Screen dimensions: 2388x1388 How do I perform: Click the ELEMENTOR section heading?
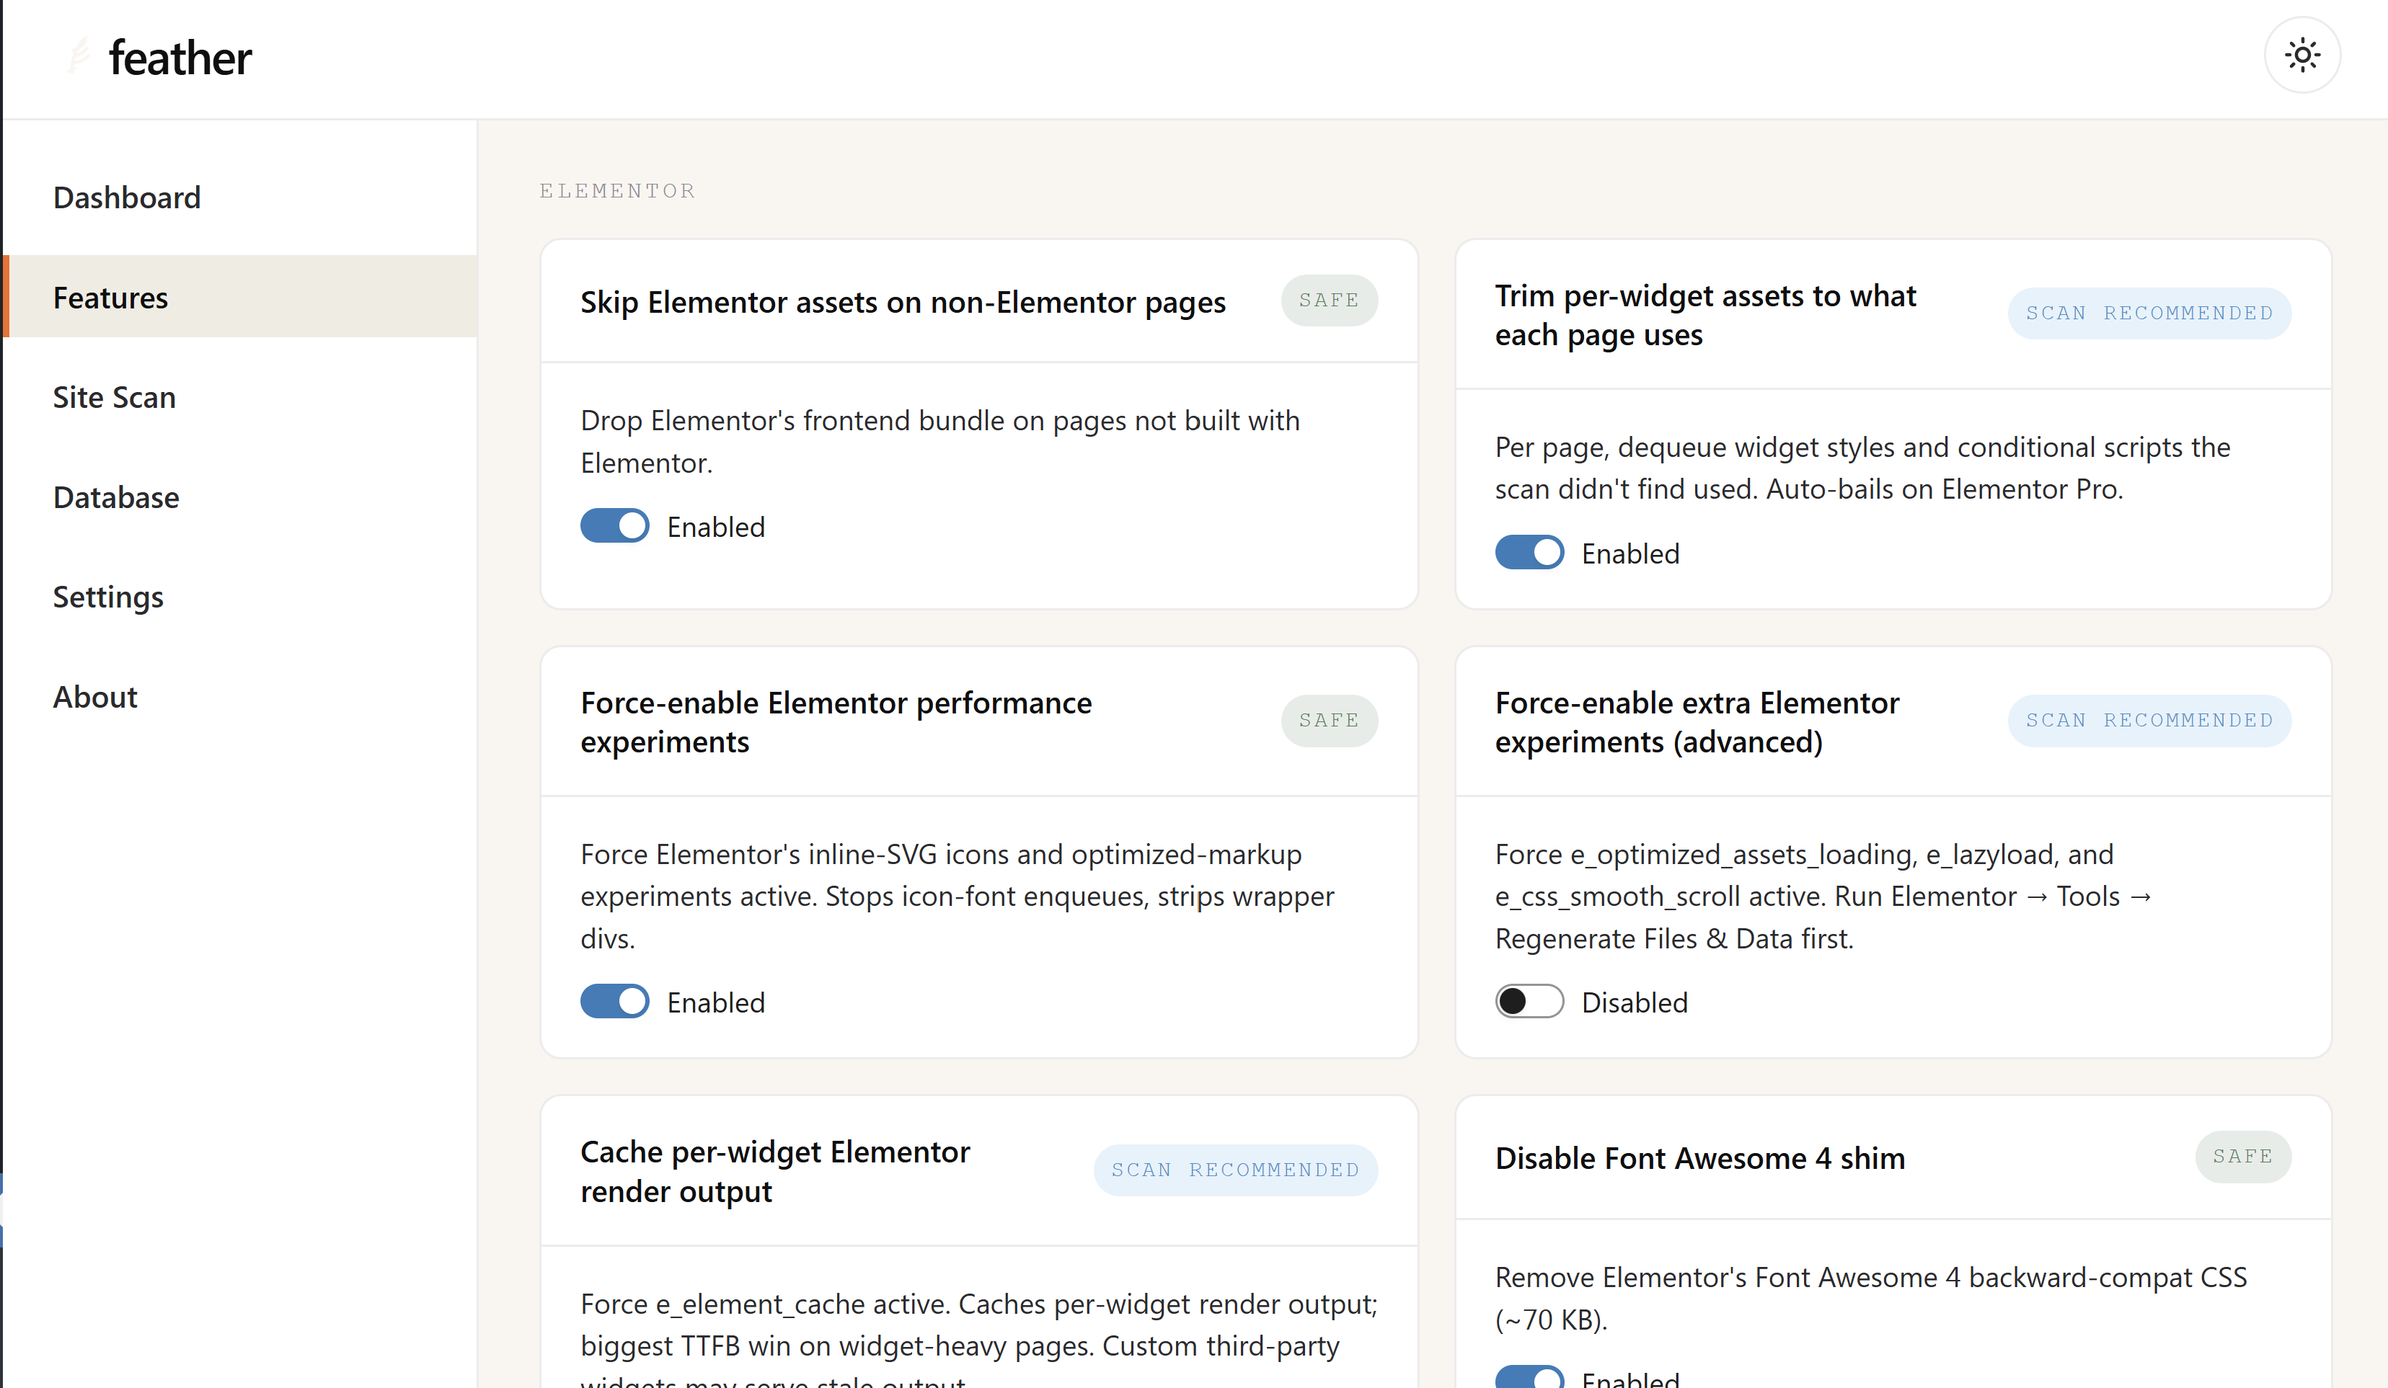tap(618, 190)
